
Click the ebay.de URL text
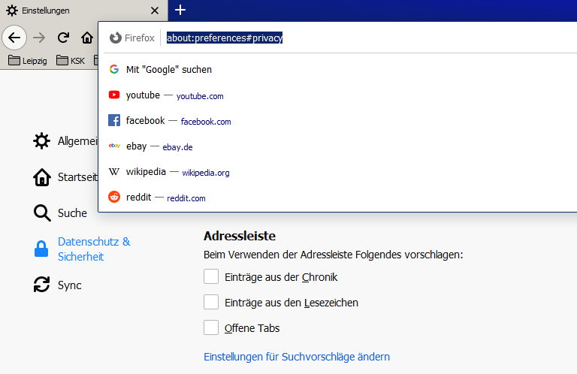[178, 147]
